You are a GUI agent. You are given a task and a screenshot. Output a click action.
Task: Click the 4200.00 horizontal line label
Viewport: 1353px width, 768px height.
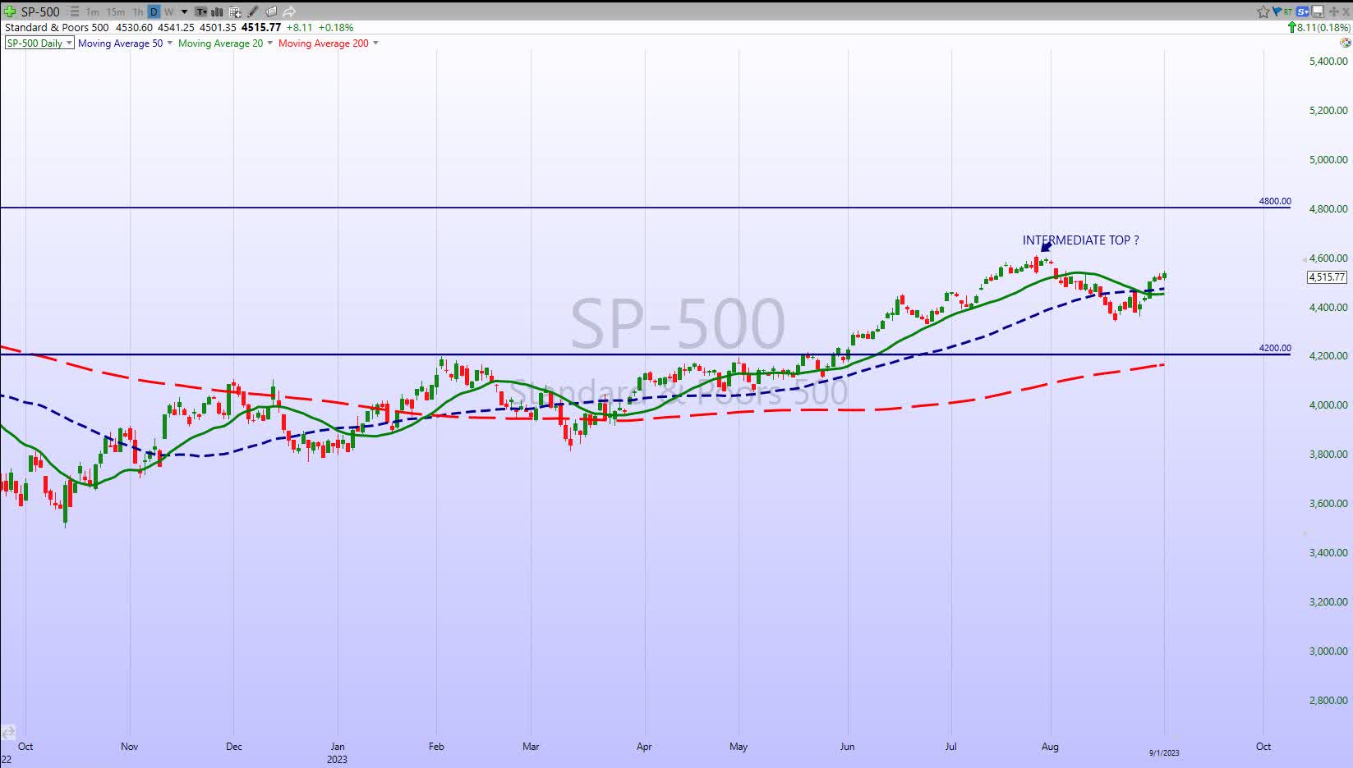click(1275, 348)
